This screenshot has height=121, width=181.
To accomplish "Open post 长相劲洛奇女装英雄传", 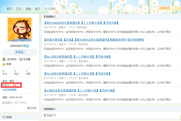I will point(80,90).
